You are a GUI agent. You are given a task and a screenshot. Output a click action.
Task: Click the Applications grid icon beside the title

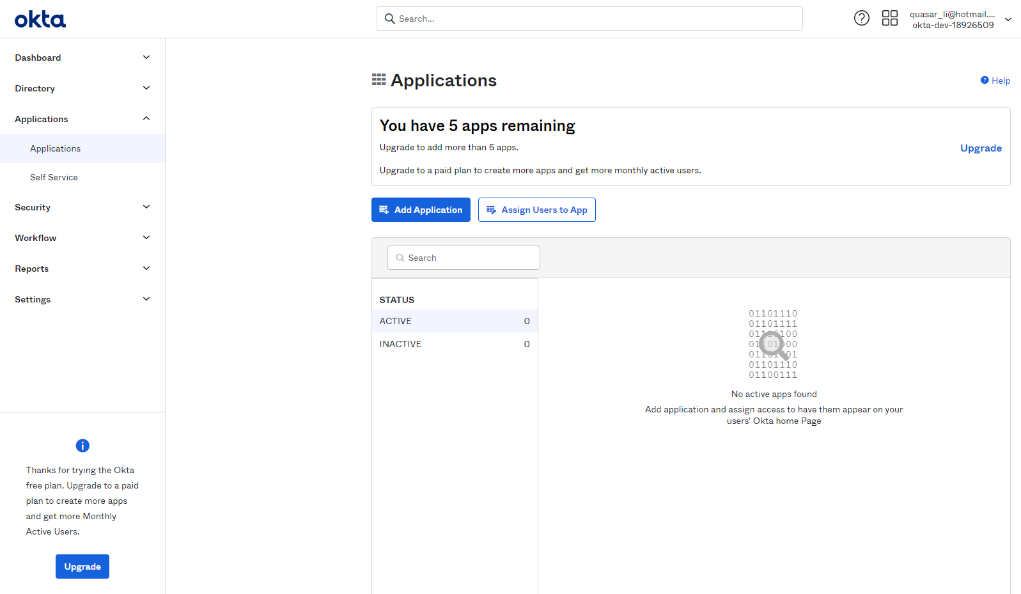(378, 79)
